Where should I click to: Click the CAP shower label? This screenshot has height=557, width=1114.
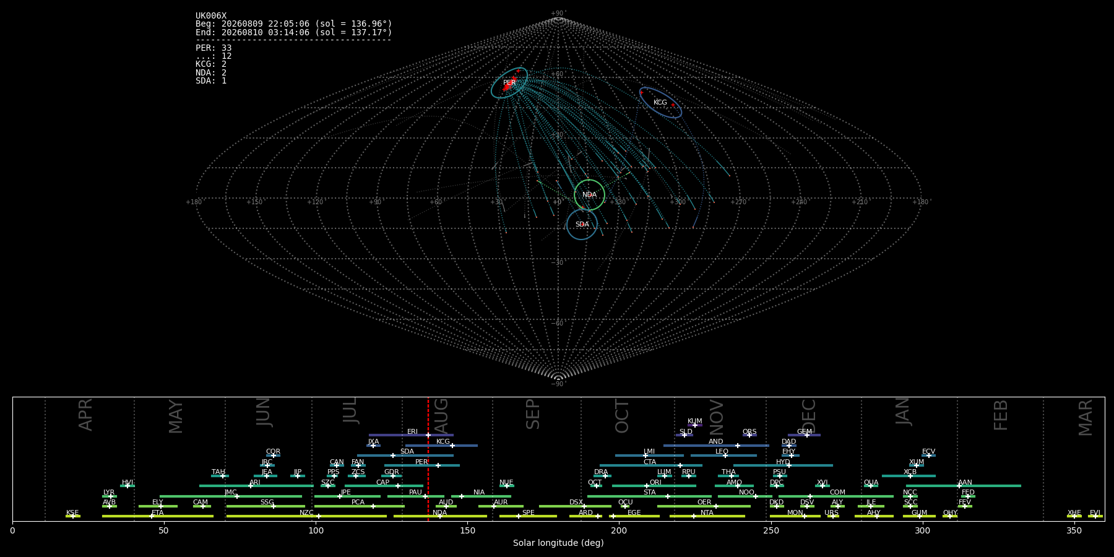[x=383, y=483]
